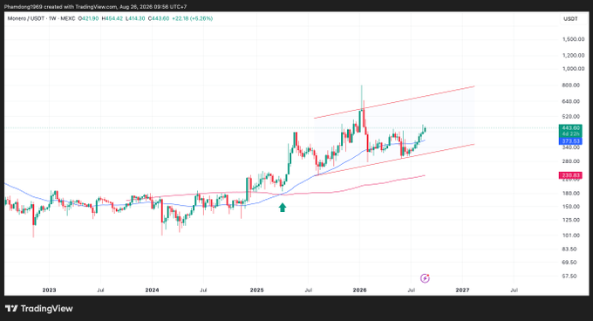The height and width of the screenshot is (321, 593).
Task: Click the 1,000.00 price axis label
Action: coord(573,68)
